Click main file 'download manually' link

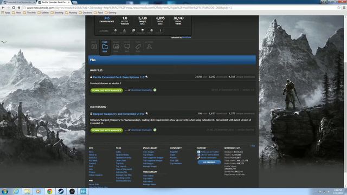(x=142, y=90)
